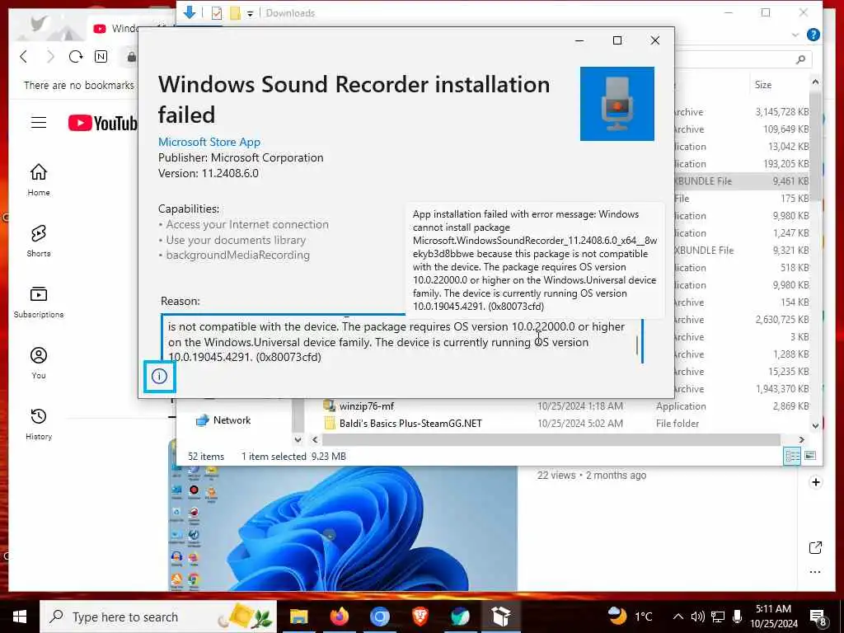Open the quick access toolbar dropdown
The height and width of the screenshot is (633, 844).
point(251,13)
